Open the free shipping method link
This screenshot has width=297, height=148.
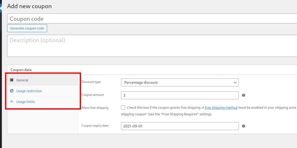tap(221, 108)
